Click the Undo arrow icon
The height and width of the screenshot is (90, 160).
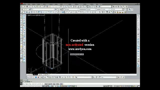point(53,6)
